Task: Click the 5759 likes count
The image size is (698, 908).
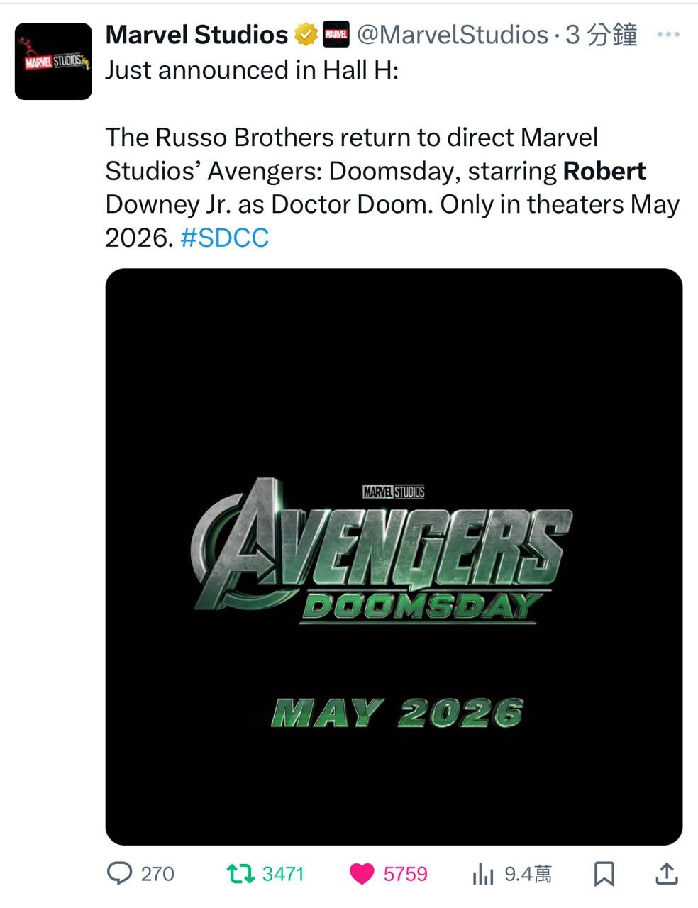Action: pos(406,873)
